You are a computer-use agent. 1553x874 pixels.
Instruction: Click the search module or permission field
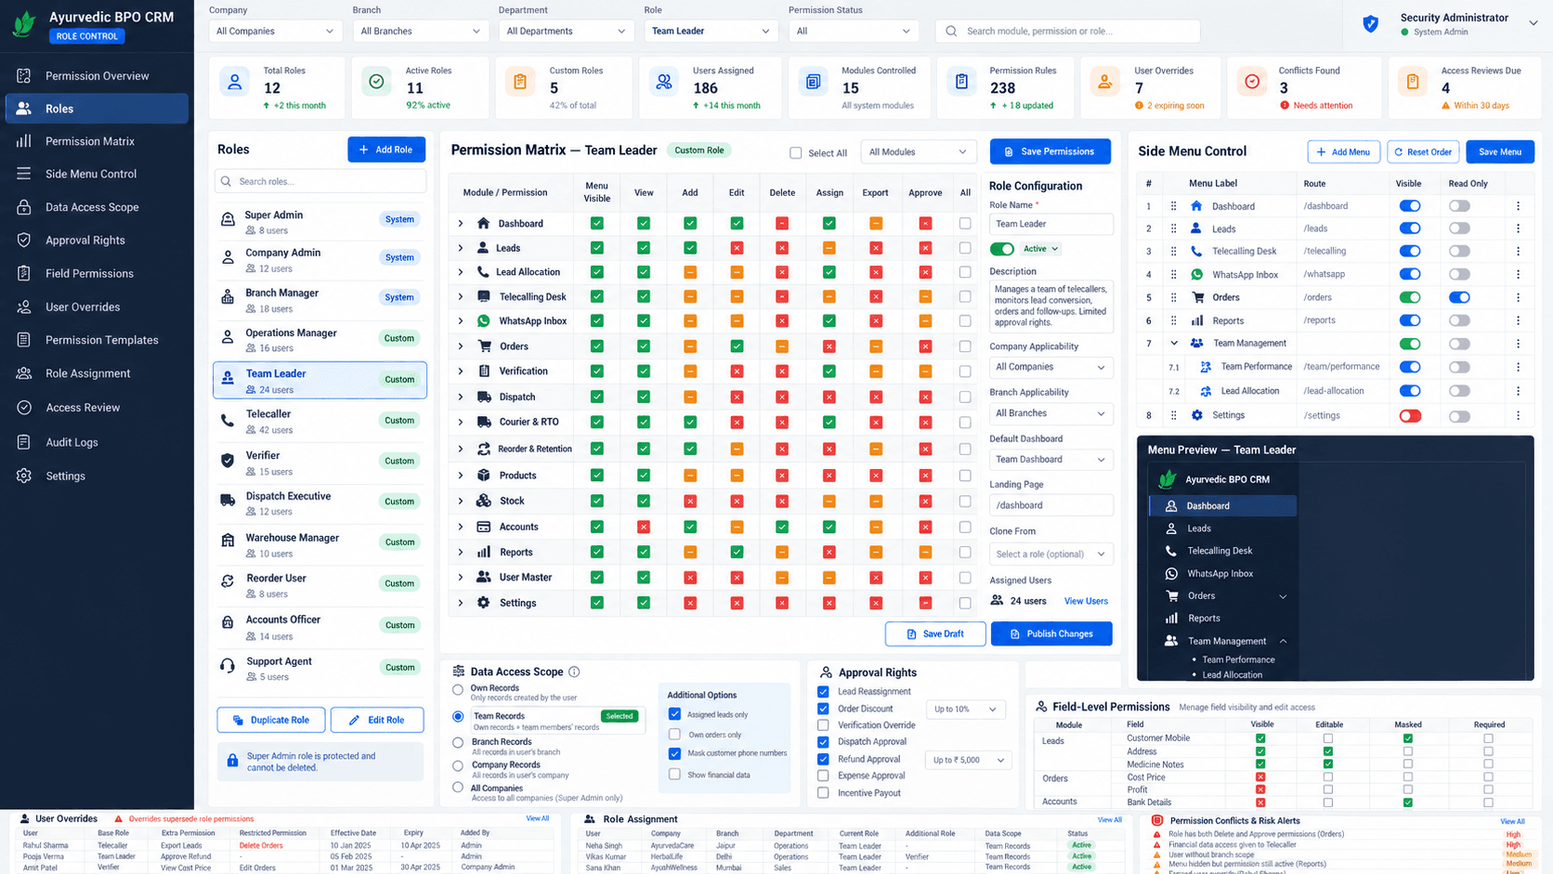1068,31
